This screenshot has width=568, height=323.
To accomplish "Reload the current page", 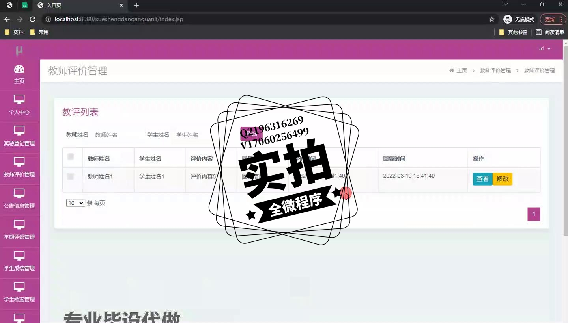I will (x=33, y=19).
